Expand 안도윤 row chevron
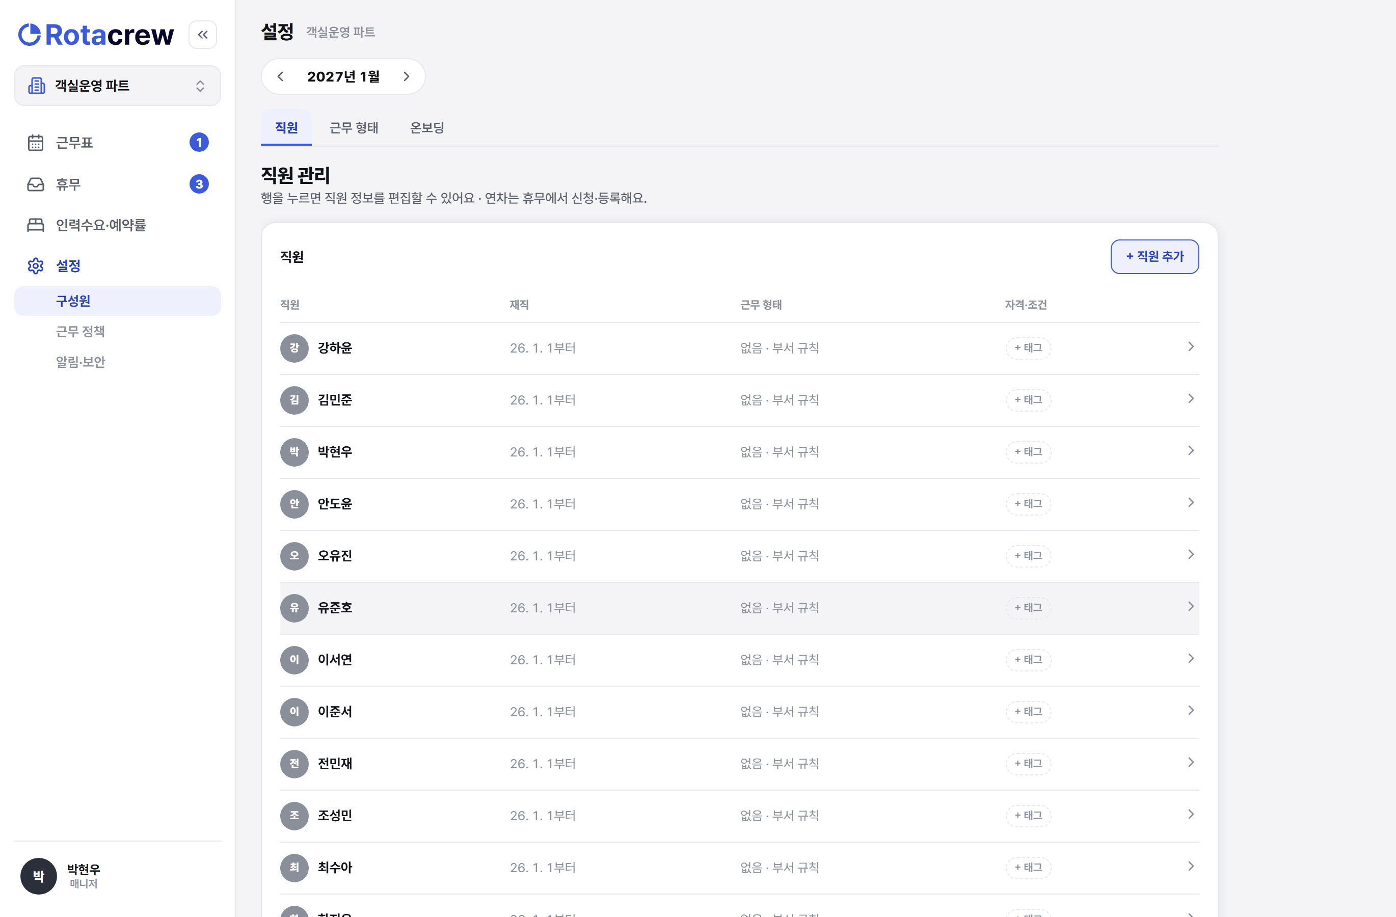The image size is (1396, 917). (x=1190, y=502)
